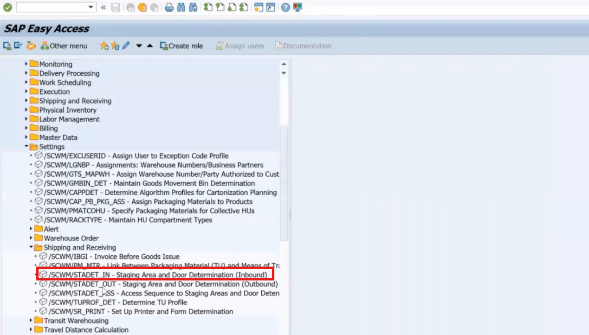Select /SCWM/STADET_OUT Outbound Door Determination
The image size is (589, 335).
click(159, 284)
